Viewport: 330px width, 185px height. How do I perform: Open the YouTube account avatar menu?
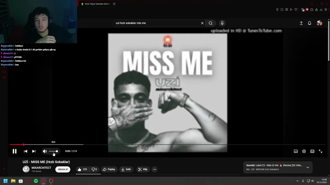click(319, 23)
